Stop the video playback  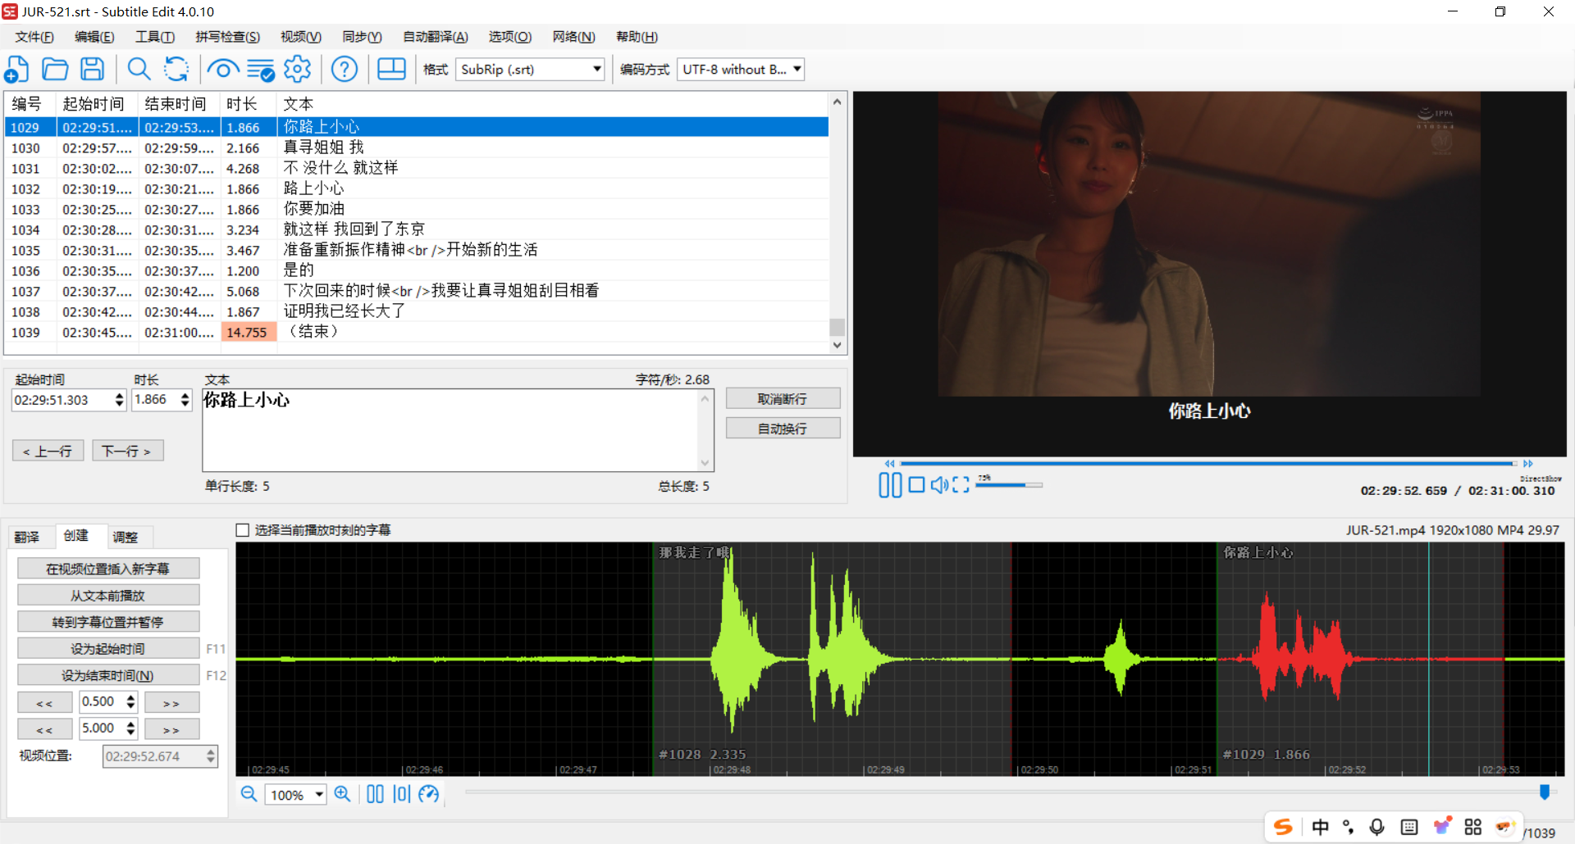[x=916, y=485]
